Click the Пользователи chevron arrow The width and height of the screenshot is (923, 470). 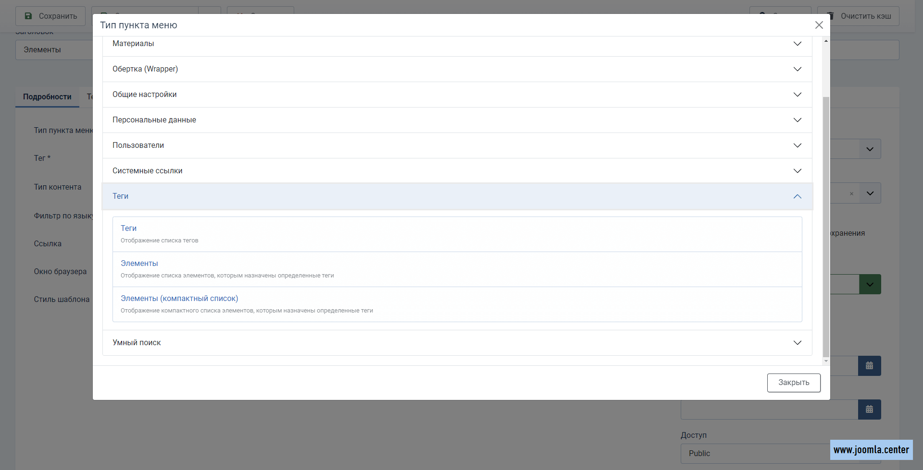tap(797, 145)
